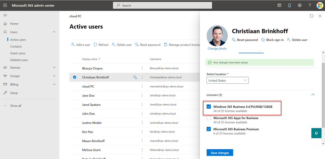Uncheck Windows 365 Business 2vCPU/8GB/128GB license
The width and height of the screenshot is (325, 159).
[x=209, y=107]
